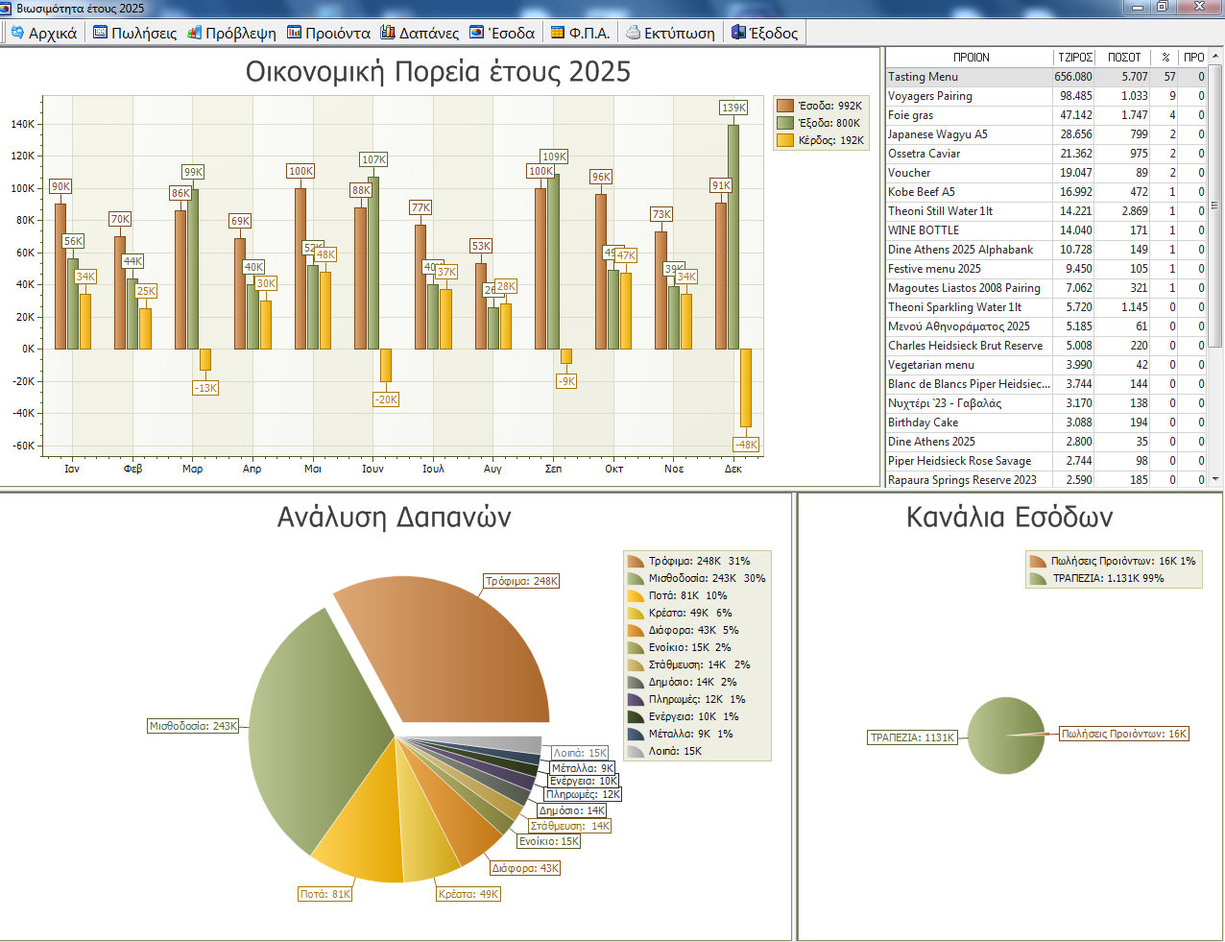Screen dimensions: 1225x942
Task: Sort the table by the ΤΖΙΡΟΣ column header
Action: coord(1074,58)
